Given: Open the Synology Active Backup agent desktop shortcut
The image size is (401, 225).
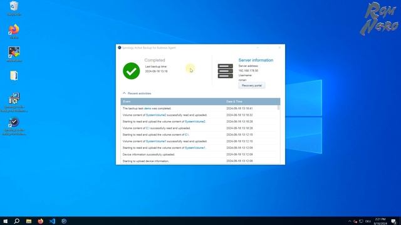Looking at the screenshot, I should 14,126.
